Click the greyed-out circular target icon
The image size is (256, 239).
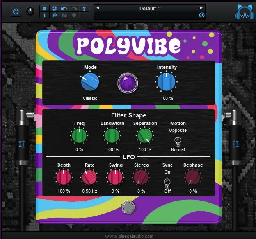[74, 15]
